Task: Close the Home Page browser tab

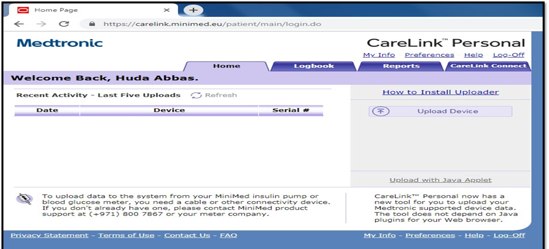Action: [167, 10]
